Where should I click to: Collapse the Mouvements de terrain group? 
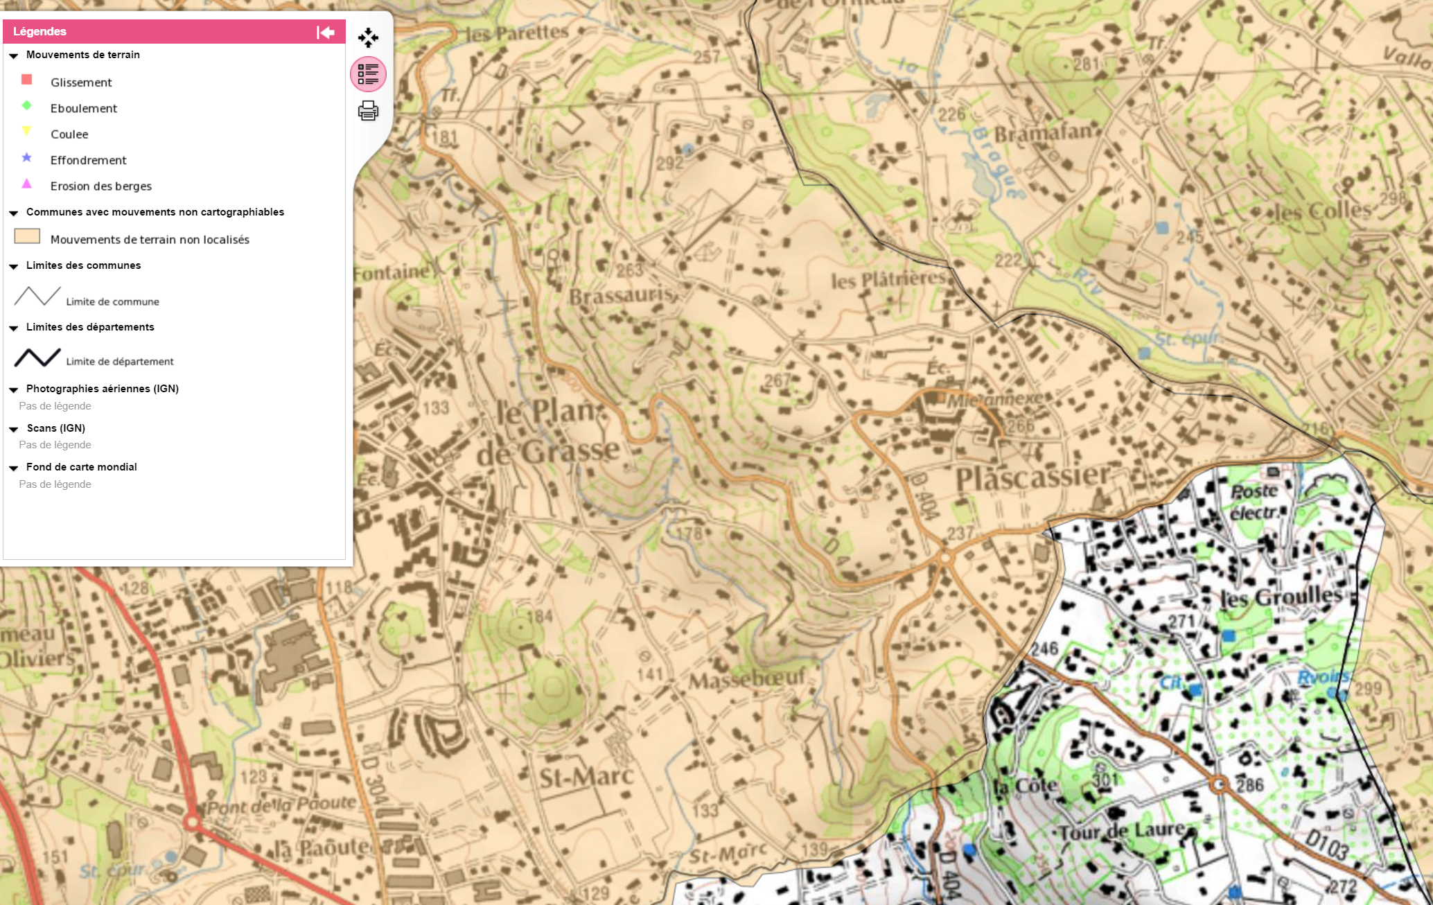13,55
